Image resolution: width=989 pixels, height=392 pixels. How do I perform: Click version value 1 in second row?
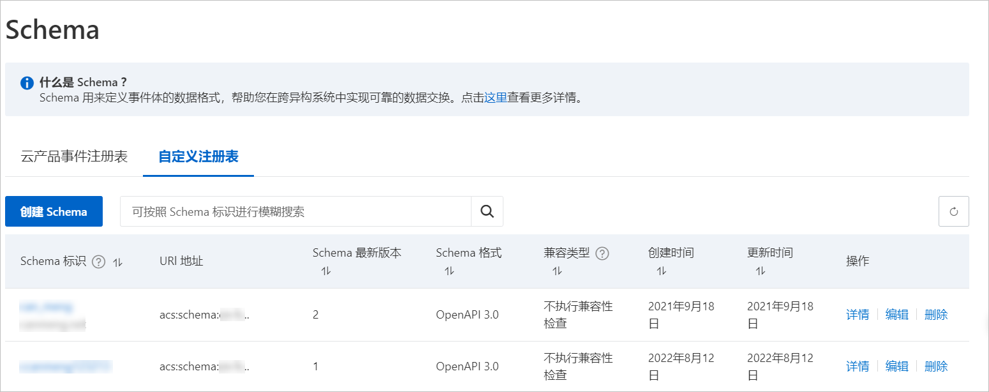pyautogui.click(x=316, y=366)
